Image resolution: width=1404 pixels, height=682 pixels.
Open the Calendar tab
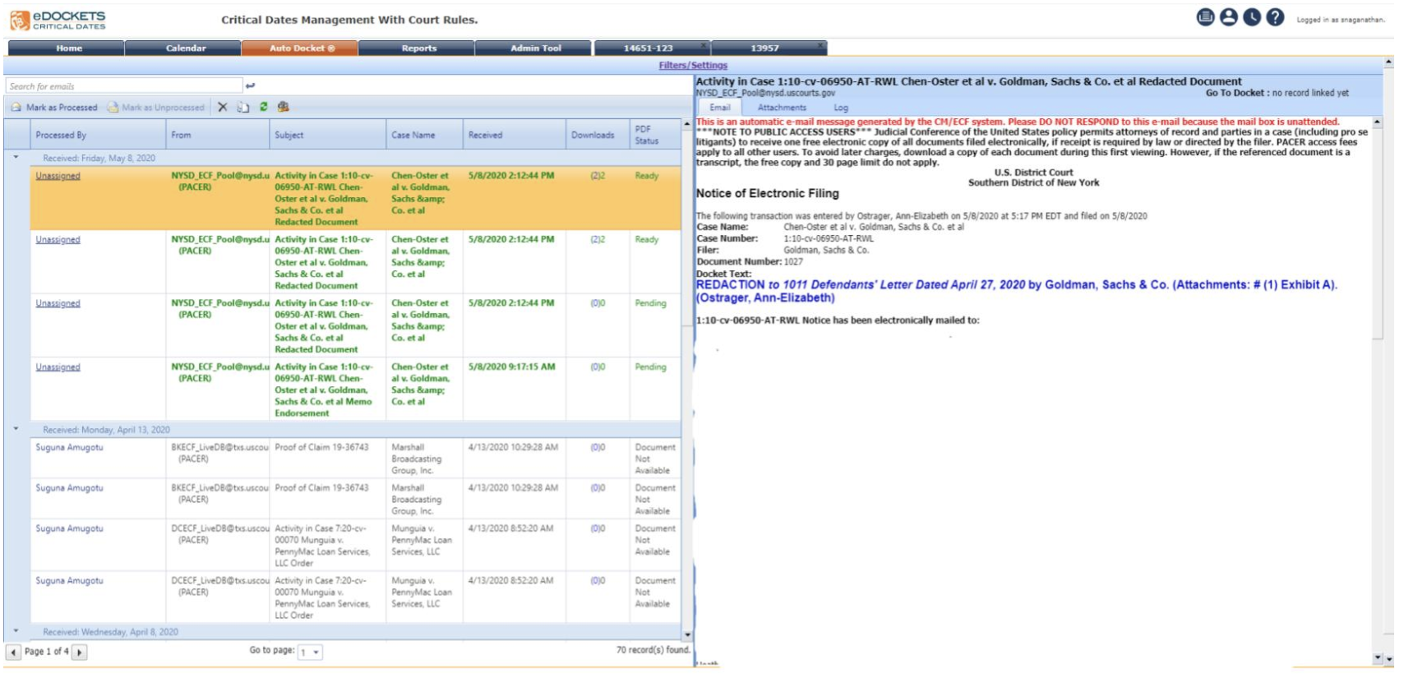pos(183,48)
